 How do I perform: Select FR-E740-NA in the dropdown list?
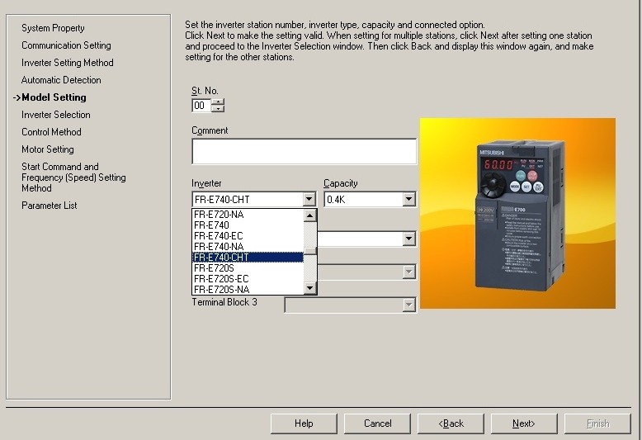coord(248,247)
